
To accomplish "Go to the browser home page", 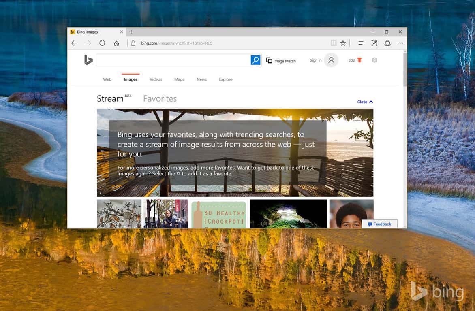I will pos(116,43).
